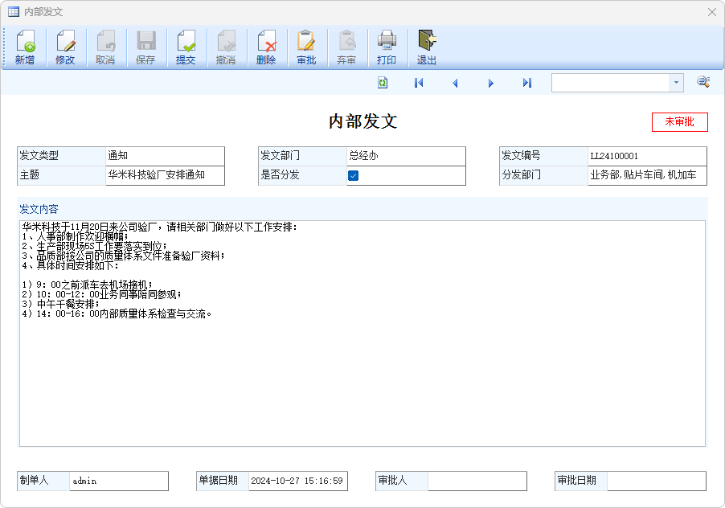Uncheck the 是否分发 checkbox
Image resolution: width=725 pixels, height=508 pixels.
(353, 176)
